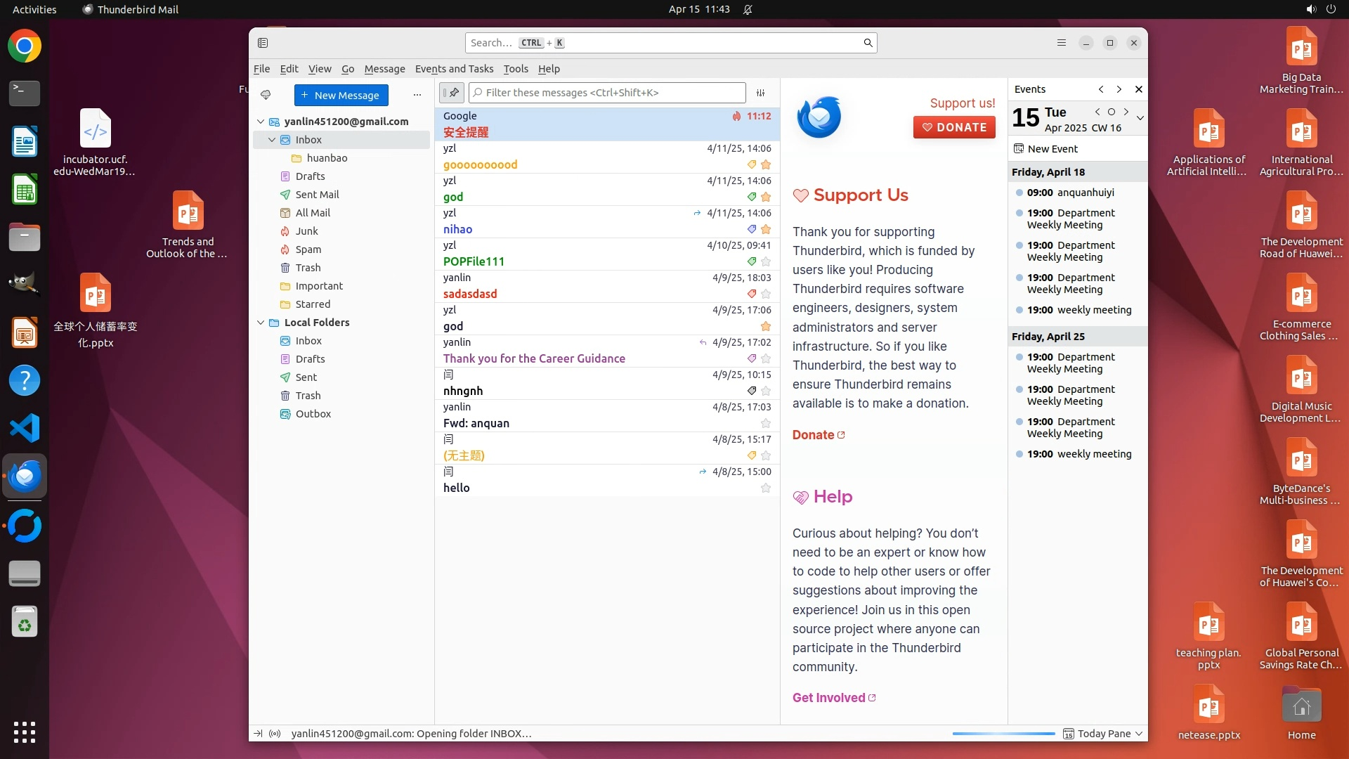Open the Thunderbird app menu hamburger

[1061, 43]
